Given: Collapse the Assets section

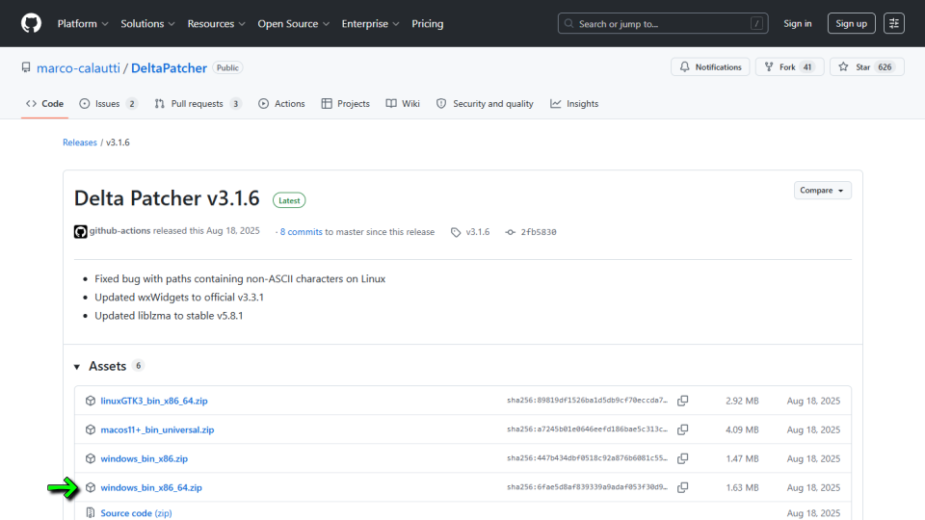Looking at the screenshot, I should tap(78, 367).
